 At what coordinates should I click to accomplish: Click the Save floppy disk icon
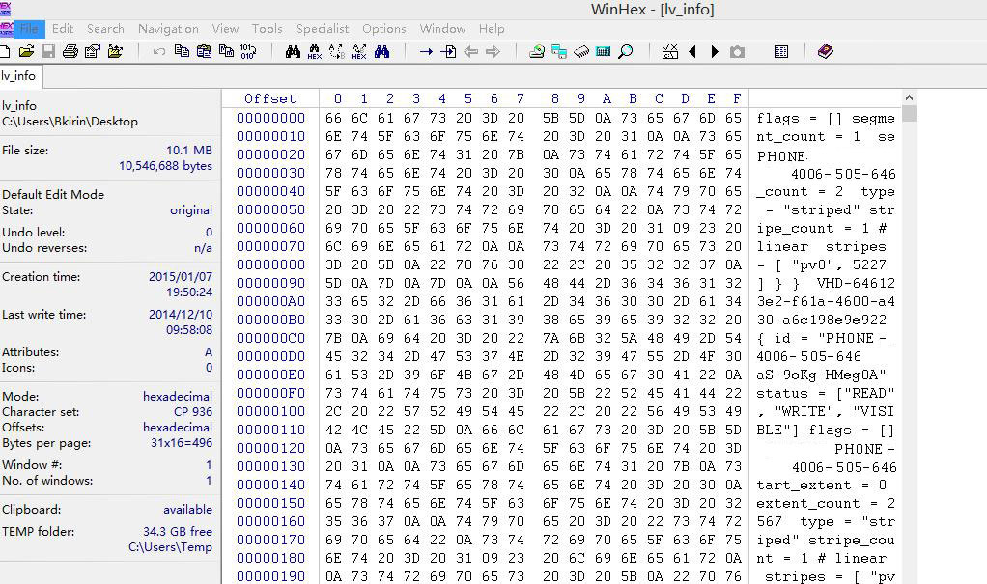coord(48,51)
